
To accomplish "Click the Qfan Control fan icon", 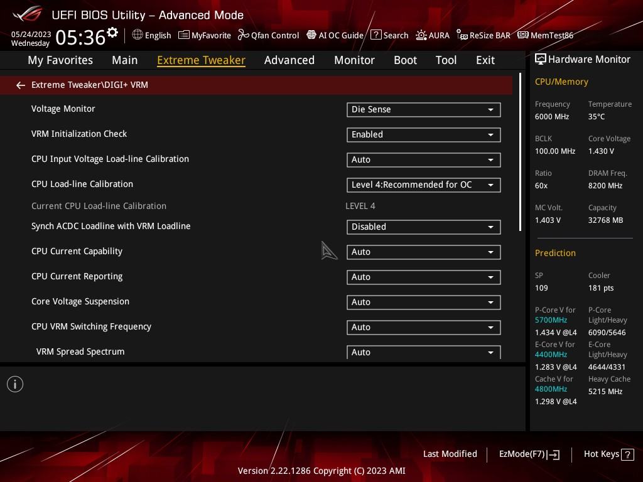I will click(x=243, y=35).
